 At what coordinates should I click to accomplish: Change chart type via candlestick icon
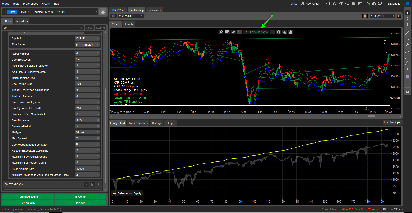pos(233,32)
